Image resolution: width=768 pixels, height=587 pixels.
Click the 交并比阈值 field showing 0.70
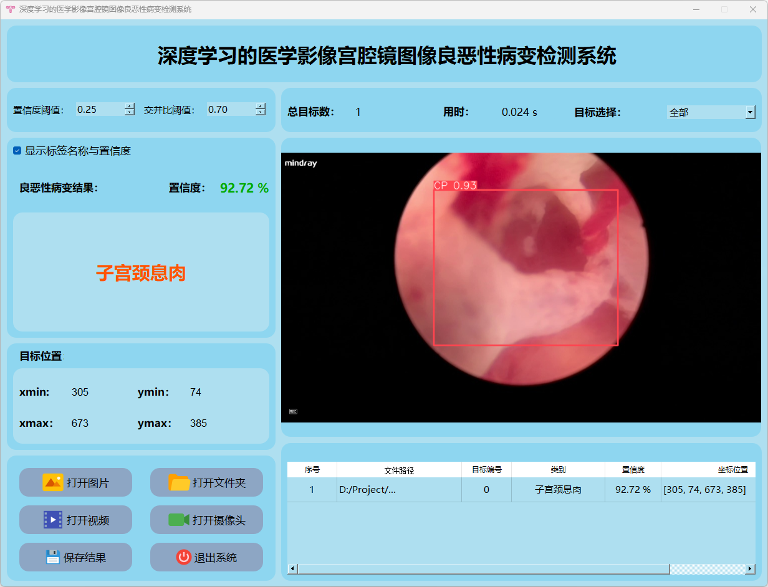229,110
